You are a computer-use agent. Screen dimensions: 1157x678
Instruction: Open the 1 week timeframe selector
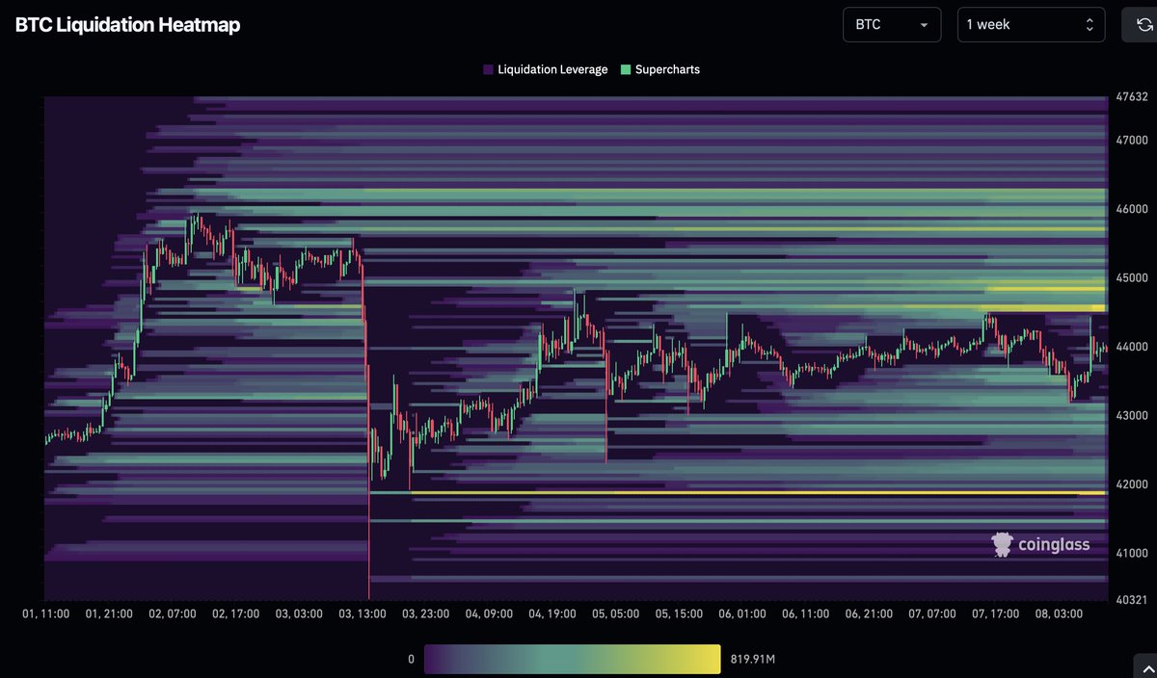pyautogui.click(x=1031, y=24)
